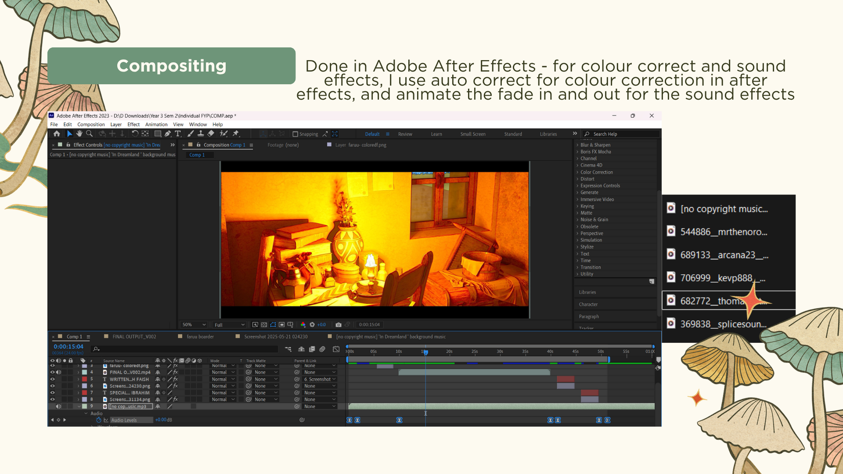Select the Zoom magnifier tool
This screenshot has height=474, width=843.
pos(89,134)
